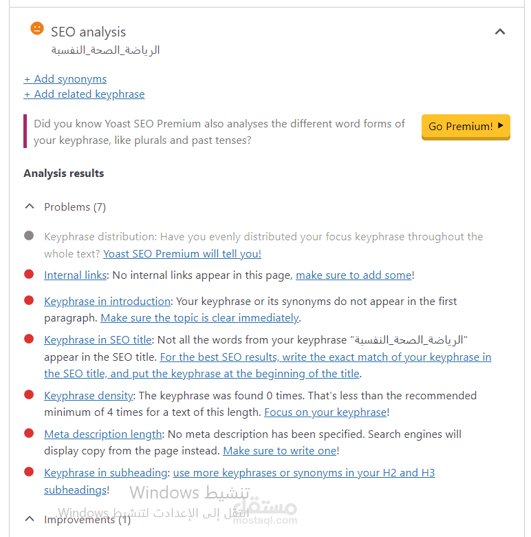Click the SEO analysis heading text
This screenshot has height=537, width=531.
[x=88, y=32]
